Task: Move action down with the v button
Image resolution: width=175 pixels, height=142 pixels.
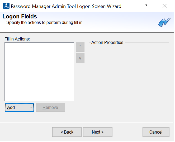Action: [x=80, y=58]
